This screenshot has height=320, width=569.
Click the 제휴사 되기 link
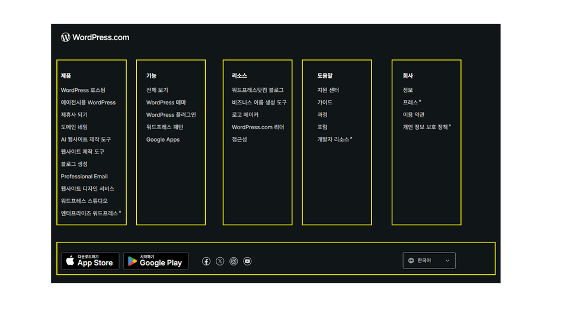tap(74, 114)
